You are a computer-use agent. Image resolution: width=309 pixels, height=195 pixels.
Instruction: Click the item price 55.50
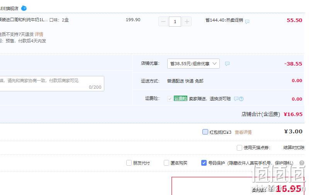[x=294, y=20]
